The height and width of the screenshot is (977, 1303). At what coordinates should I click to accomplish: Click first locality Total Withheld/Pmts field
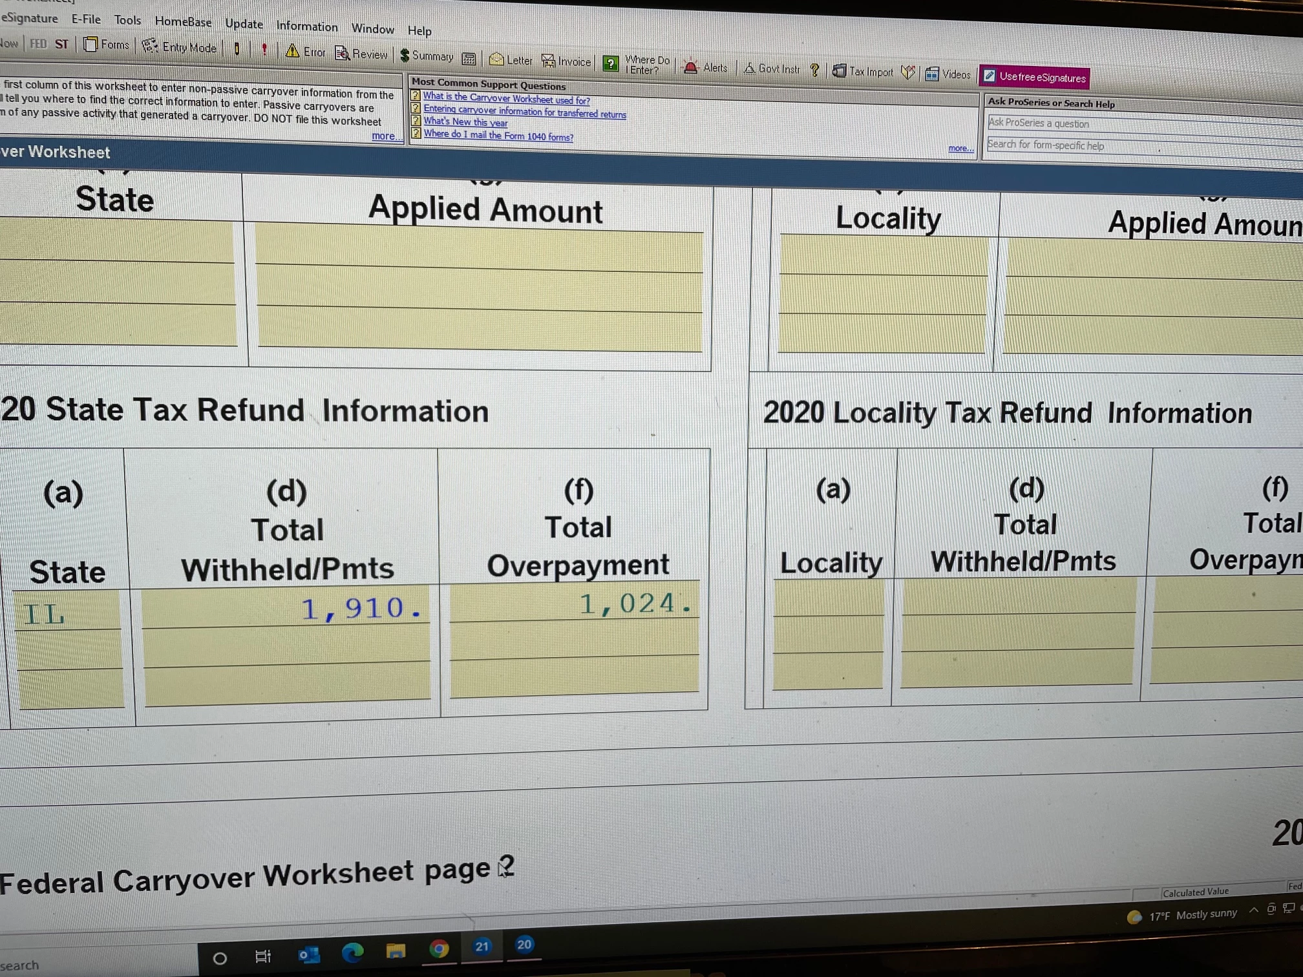coord(1019,595)
